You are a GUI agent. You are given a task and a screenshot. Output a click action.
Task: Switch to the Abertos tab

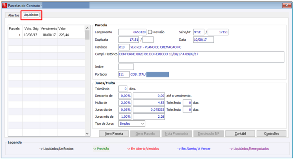14,15
